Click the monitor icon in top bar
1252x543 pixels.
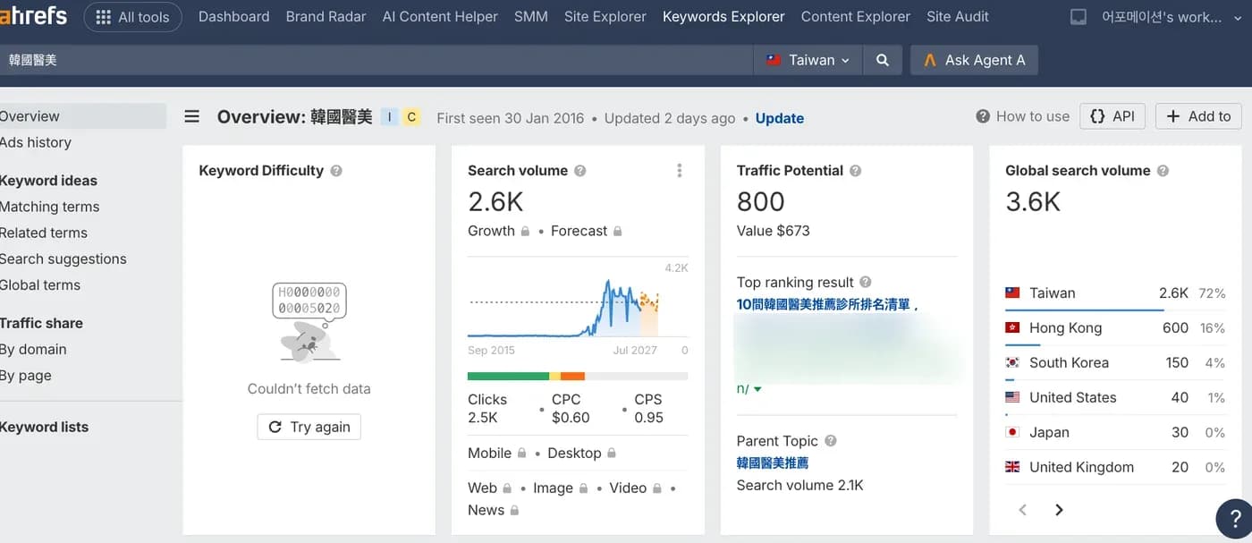(1079, 17)
